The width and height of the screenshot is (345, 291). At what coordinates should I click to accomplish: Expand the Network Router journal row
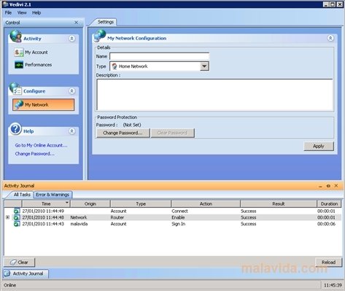point(7,217)
